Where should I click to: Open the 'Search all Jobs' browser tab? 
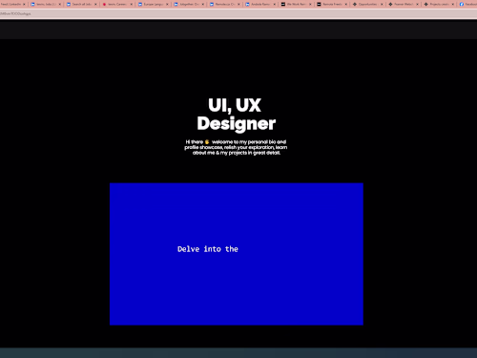point(81,4)
